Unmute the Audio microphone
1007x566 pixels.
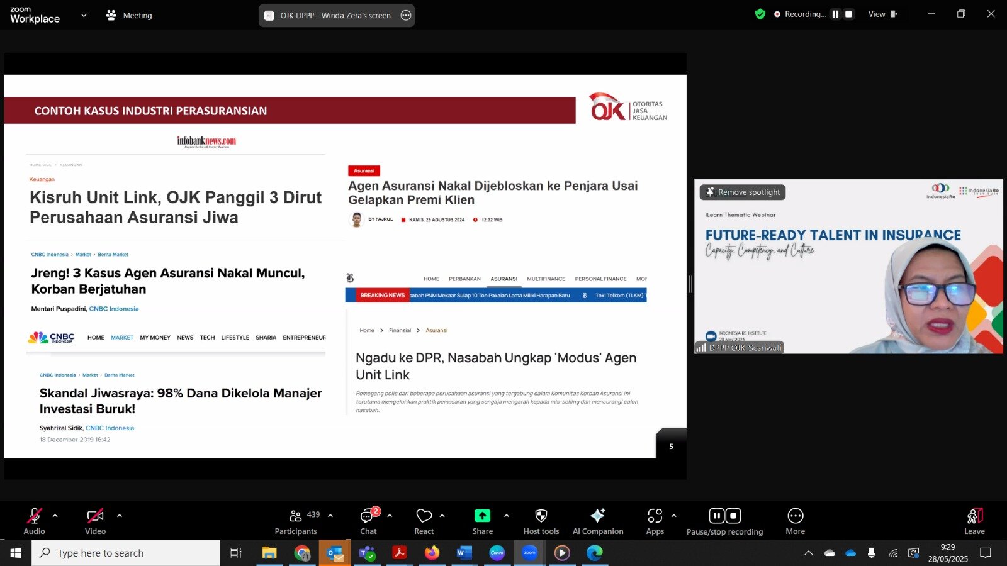click(34, 521)
